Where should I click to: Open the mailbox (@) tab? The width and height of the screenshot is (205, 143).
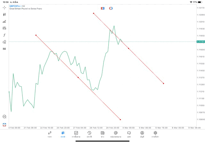point(116,134)
